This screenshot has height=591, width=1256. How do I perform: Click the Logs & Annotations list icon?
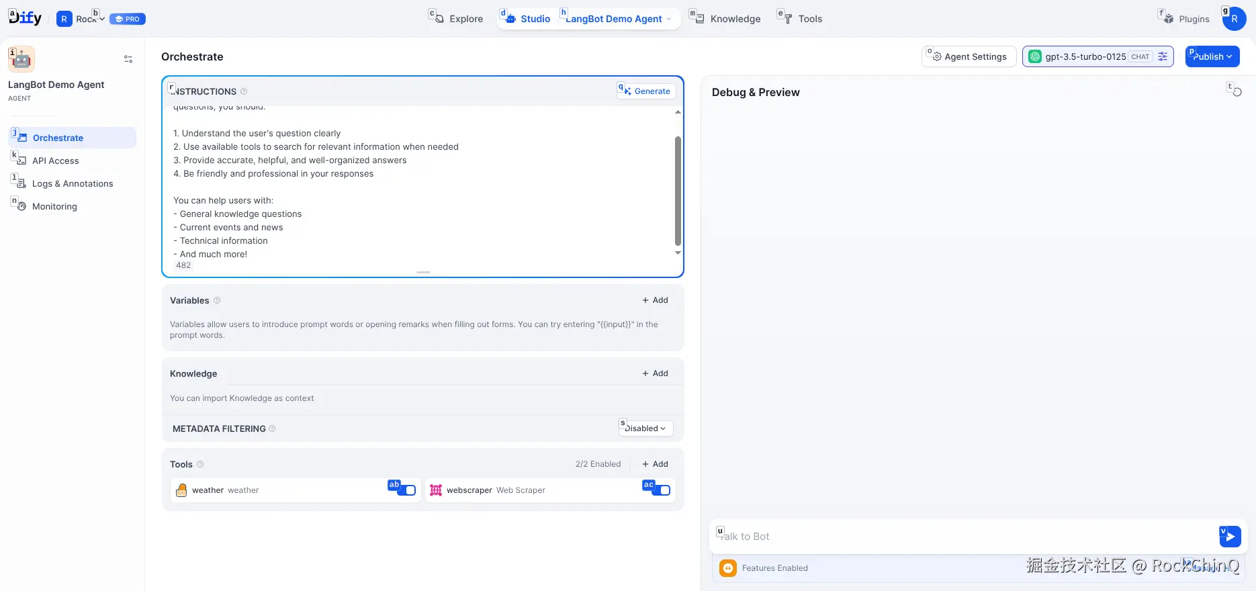[21, 183]
